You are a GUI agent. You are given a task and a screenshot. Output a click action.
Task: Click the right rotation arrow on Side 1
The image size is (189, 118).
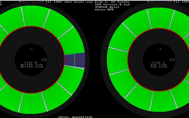pyautogui.click(x=159, y=49)
